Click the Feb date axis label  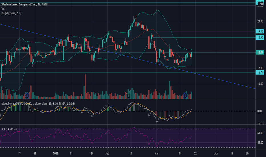tap(107, 154)
